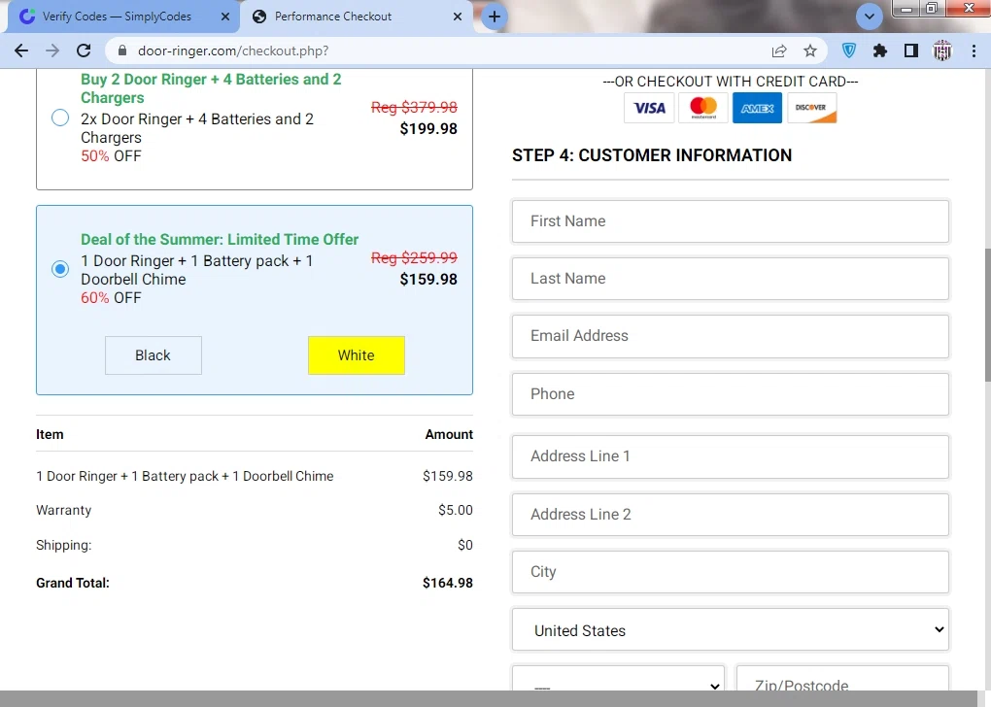The width and height of the screenshot is (991, 707).
Task: Select the Buy 2 Door Ringer option
Action: click(x=60, y=118)
